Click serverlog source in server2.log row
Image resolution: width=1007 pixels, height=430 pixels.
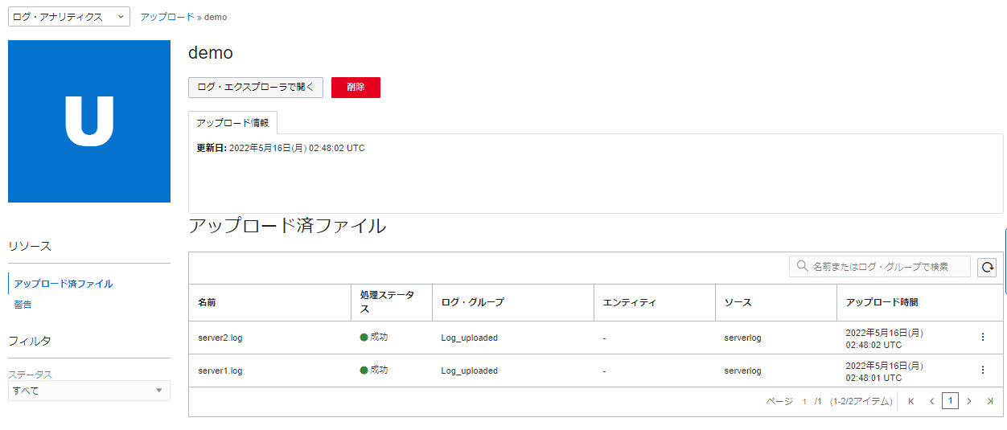[x=742, y=338]
